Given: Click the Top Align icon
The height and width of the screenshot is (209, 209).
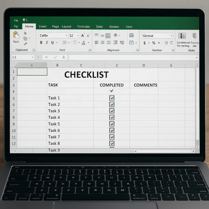Looking at the screenshot, I should (97, 35).
